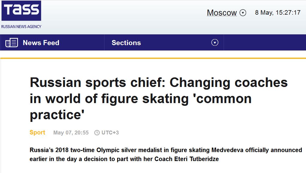306x173 pixels.
Task: Click the News Feed newspaper icon
Action: pos(12,43)
